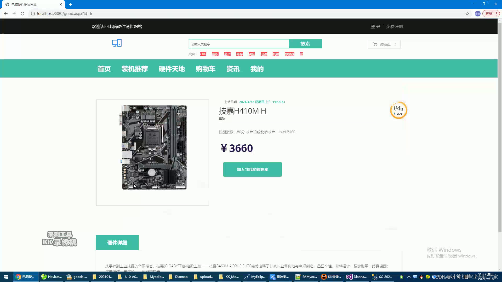Open MyEclipse from the taskbar

coord(255,277)
